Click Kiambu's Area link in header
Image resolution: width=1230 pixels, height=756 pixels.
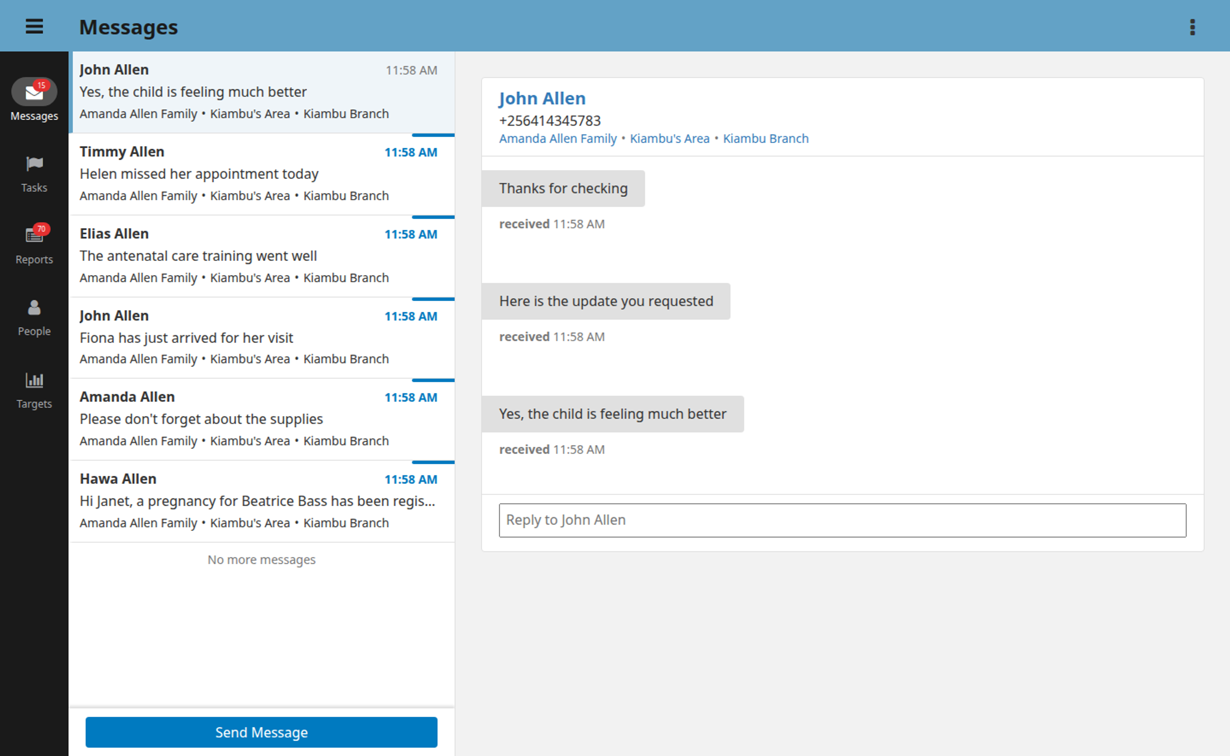click(669, 138)
